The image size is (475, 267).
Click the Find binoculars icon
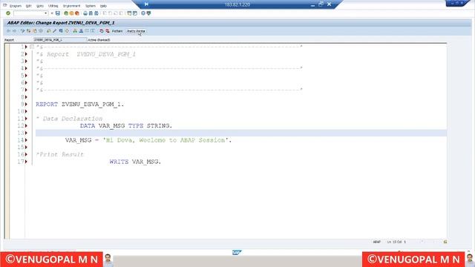[91, 13]
